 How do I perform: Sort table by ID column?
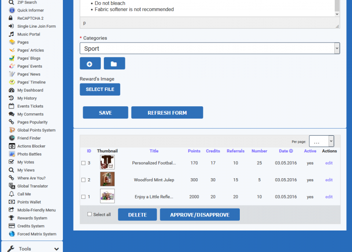(x=89, y=151)
